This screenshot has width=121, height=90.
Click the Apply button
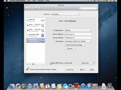(92, 69)
